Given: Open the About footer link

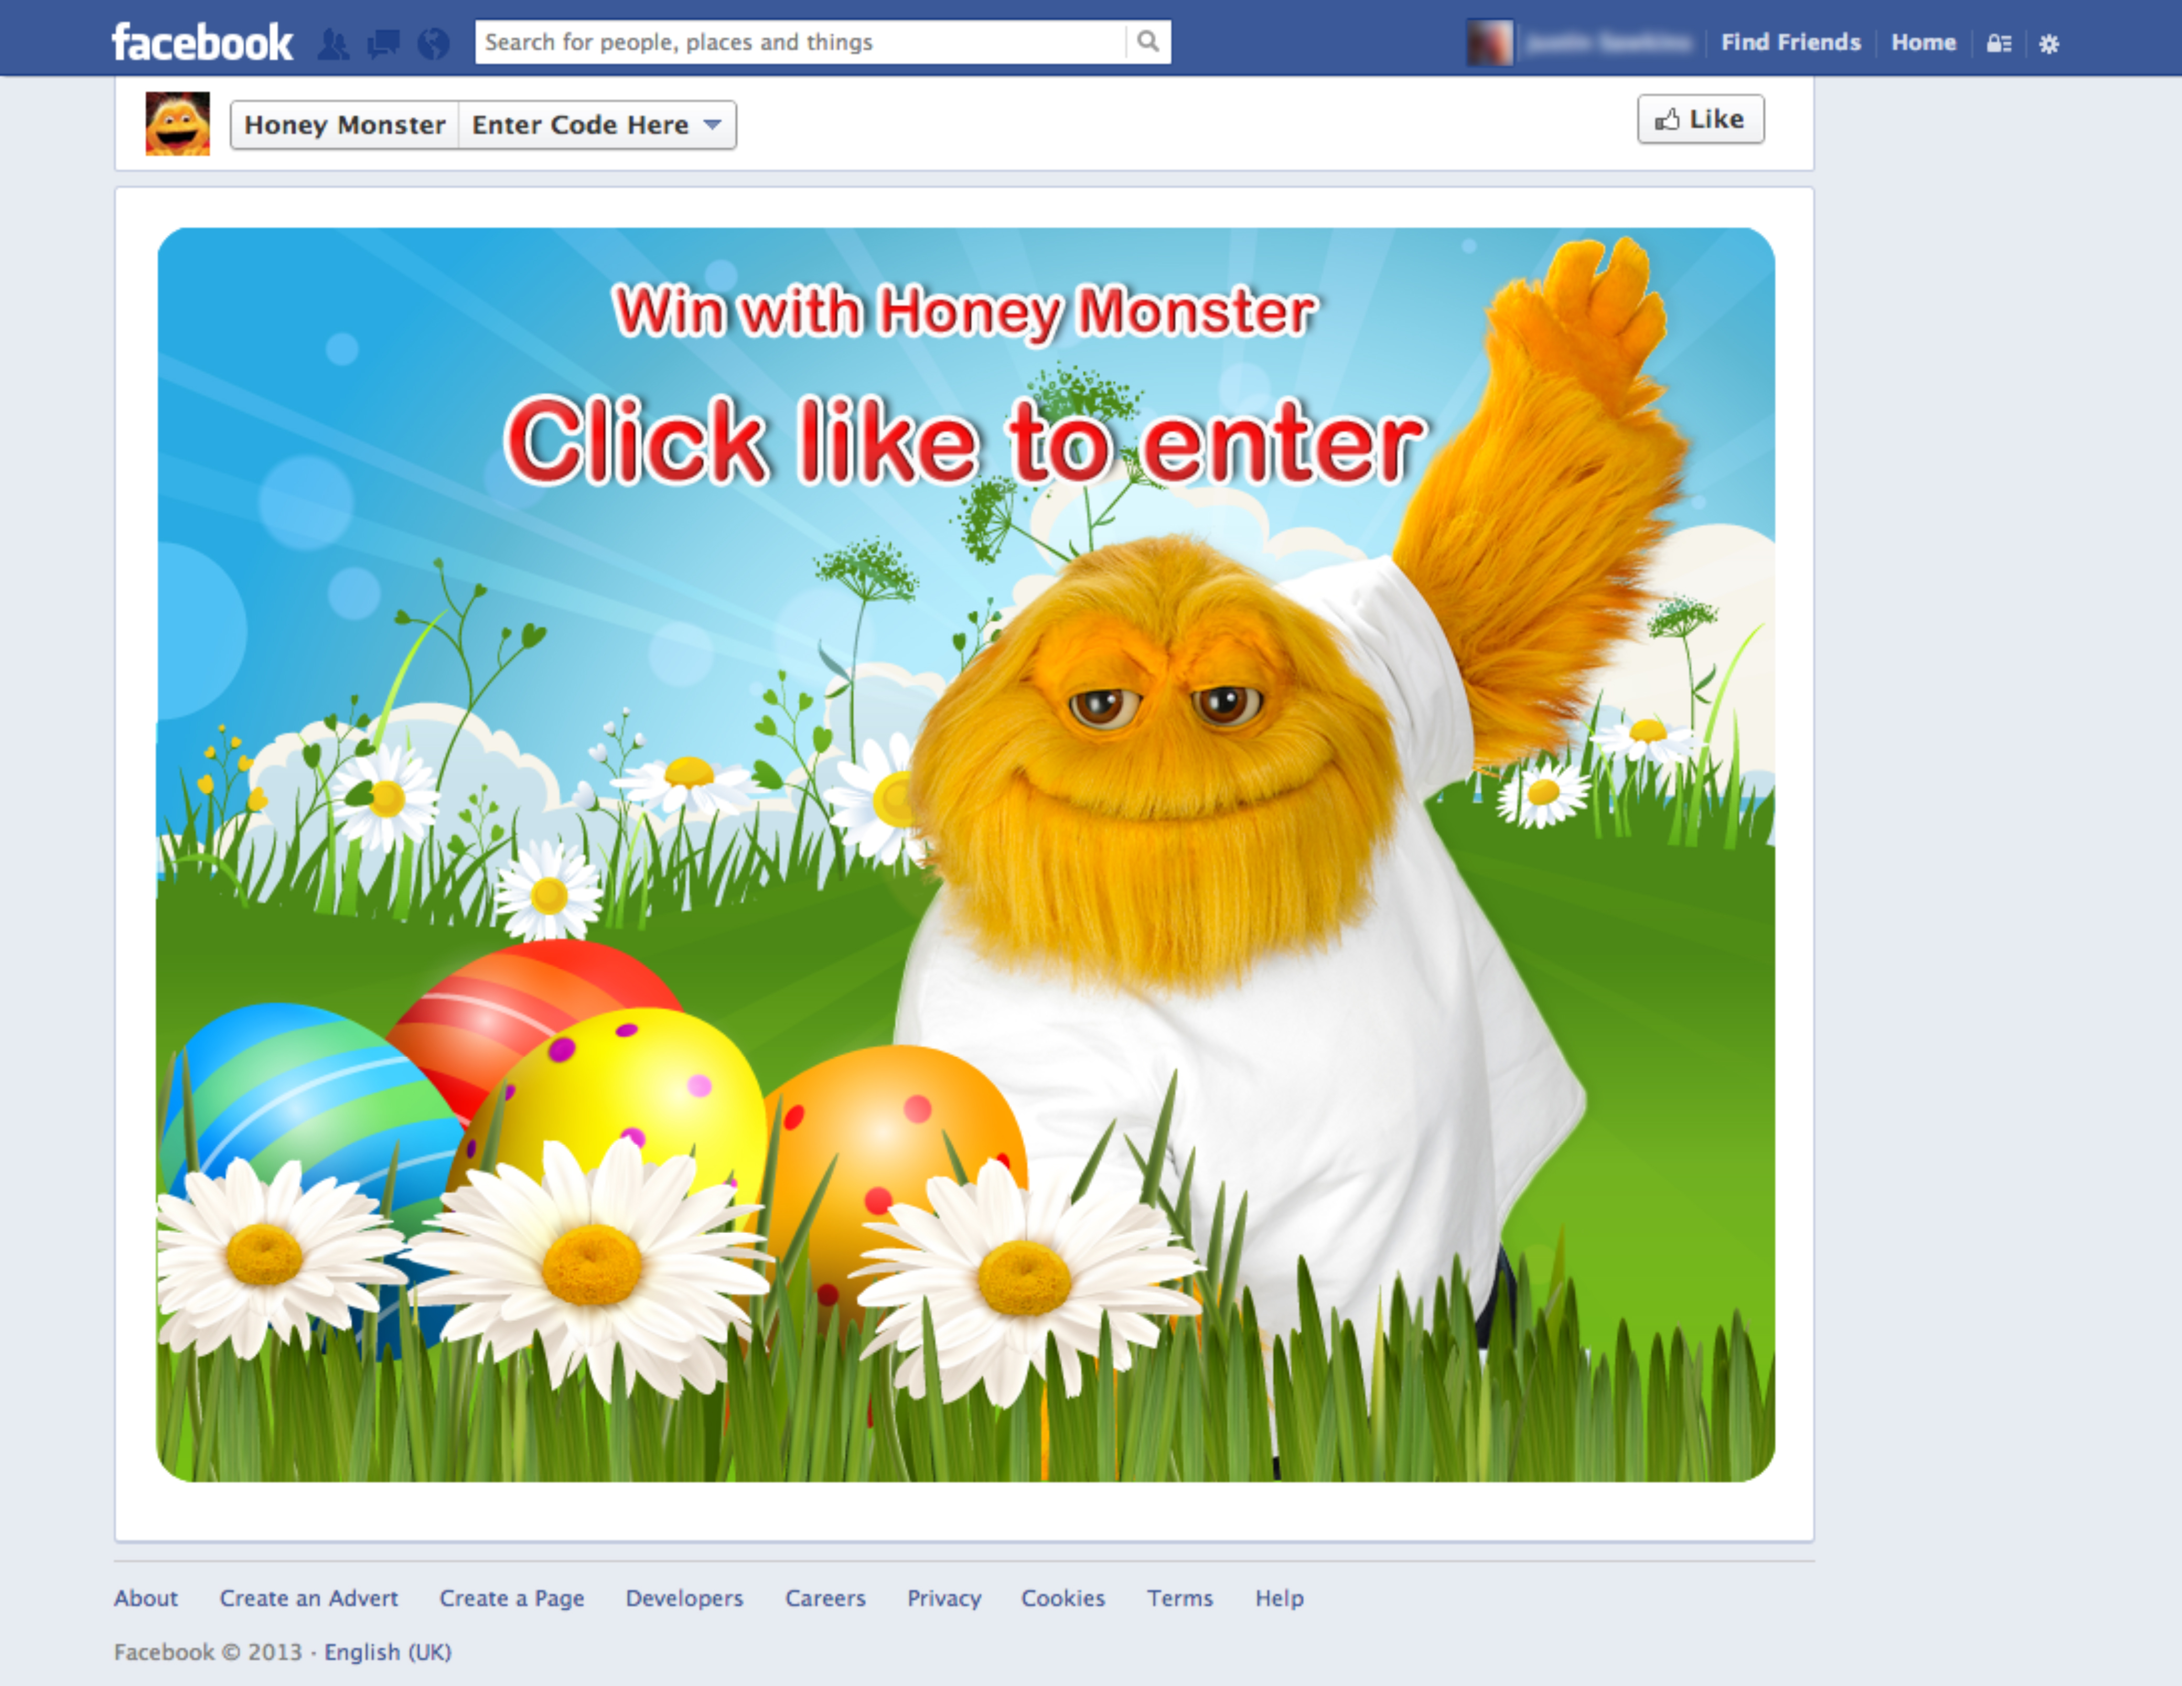Looking at the screenshot, I should [146, 1598].
